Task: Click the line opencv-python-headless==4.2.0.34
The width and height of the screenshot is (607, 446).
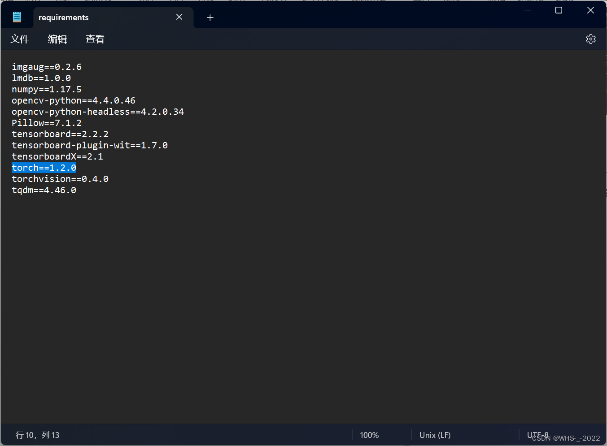Action: [x=98, y=112]
